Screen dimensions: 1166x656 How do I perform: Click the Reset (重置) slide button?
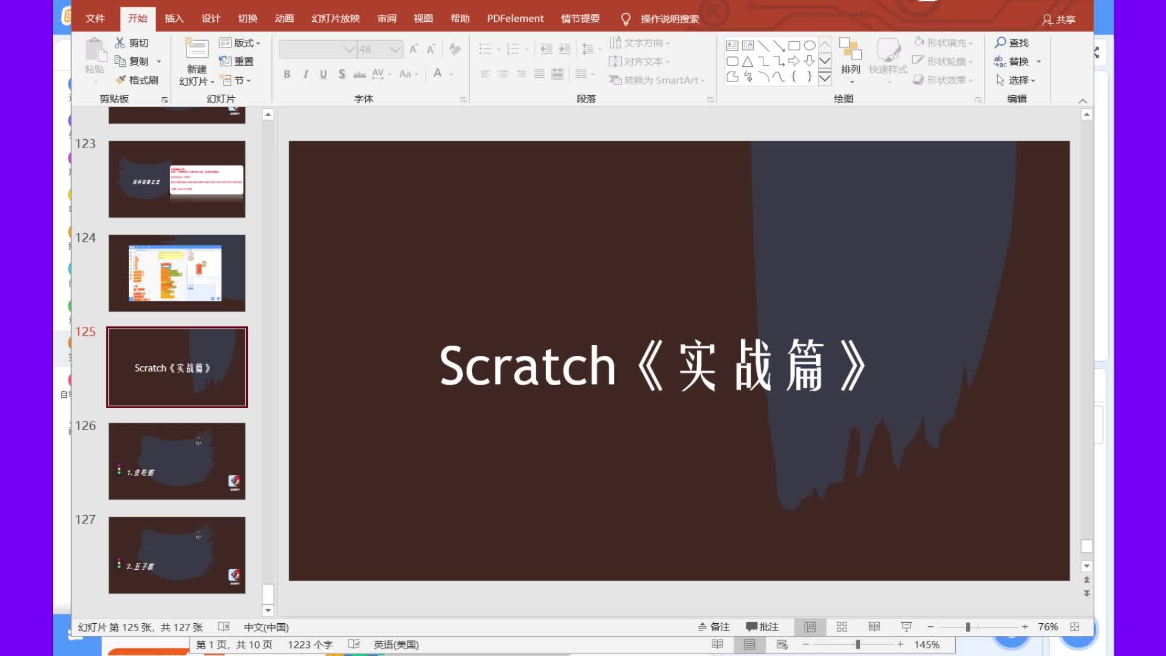(236, 61)
